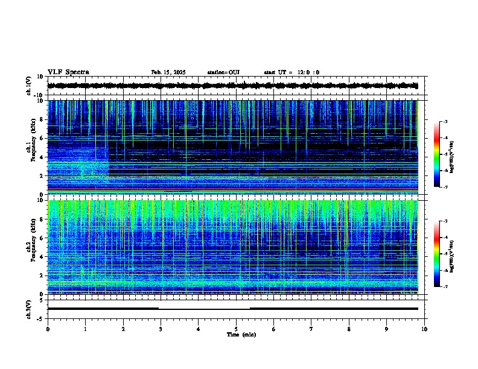This screenshot has height=369, width=478.
Task: Click the ch.2 spectrogram color scale bar
Action: tap(437, 254)
